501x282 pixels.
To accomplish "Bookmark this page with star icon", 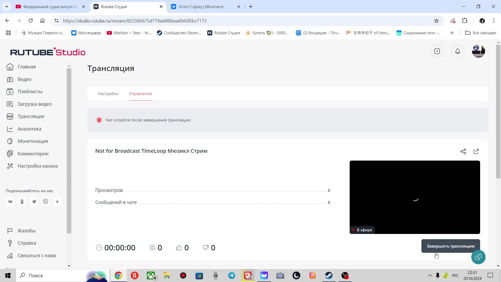I will coord(436,21).
